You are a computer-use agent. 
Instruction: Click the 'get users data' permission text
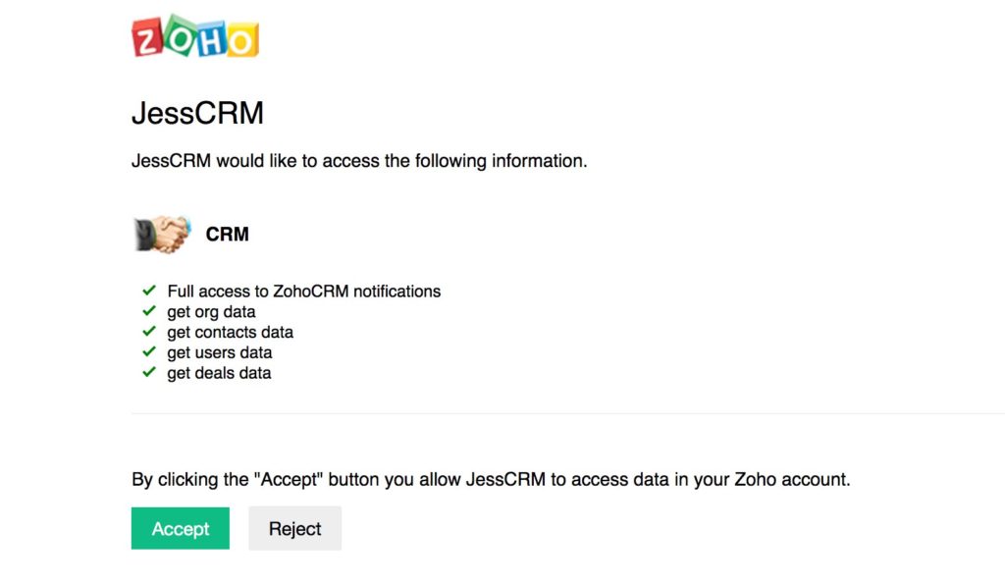click(219, 353)
